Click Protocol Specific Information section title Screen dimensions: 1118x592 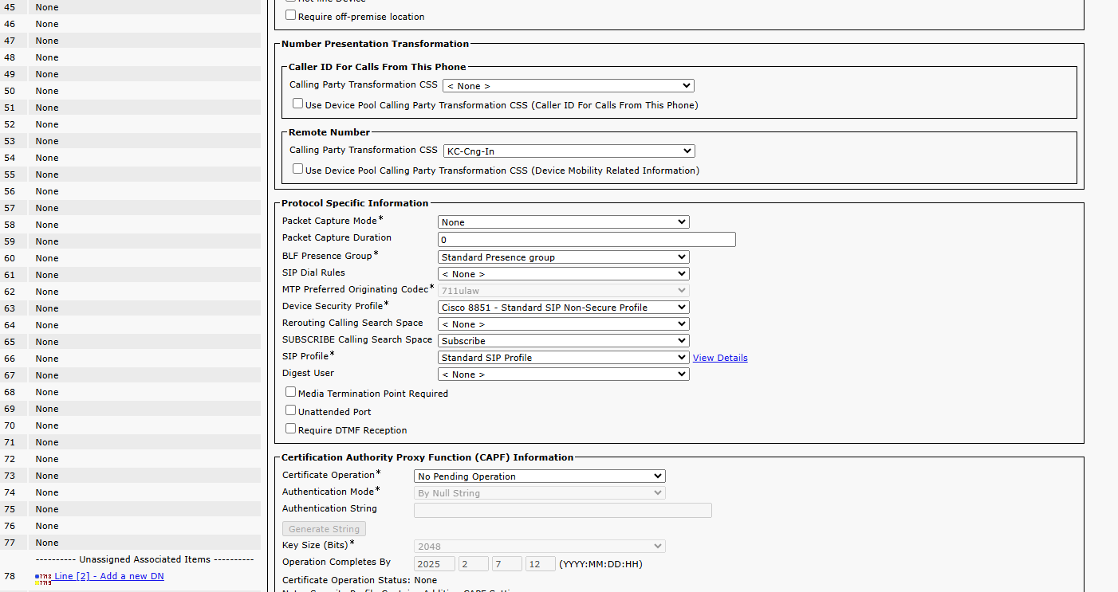[x=355, y=203]
